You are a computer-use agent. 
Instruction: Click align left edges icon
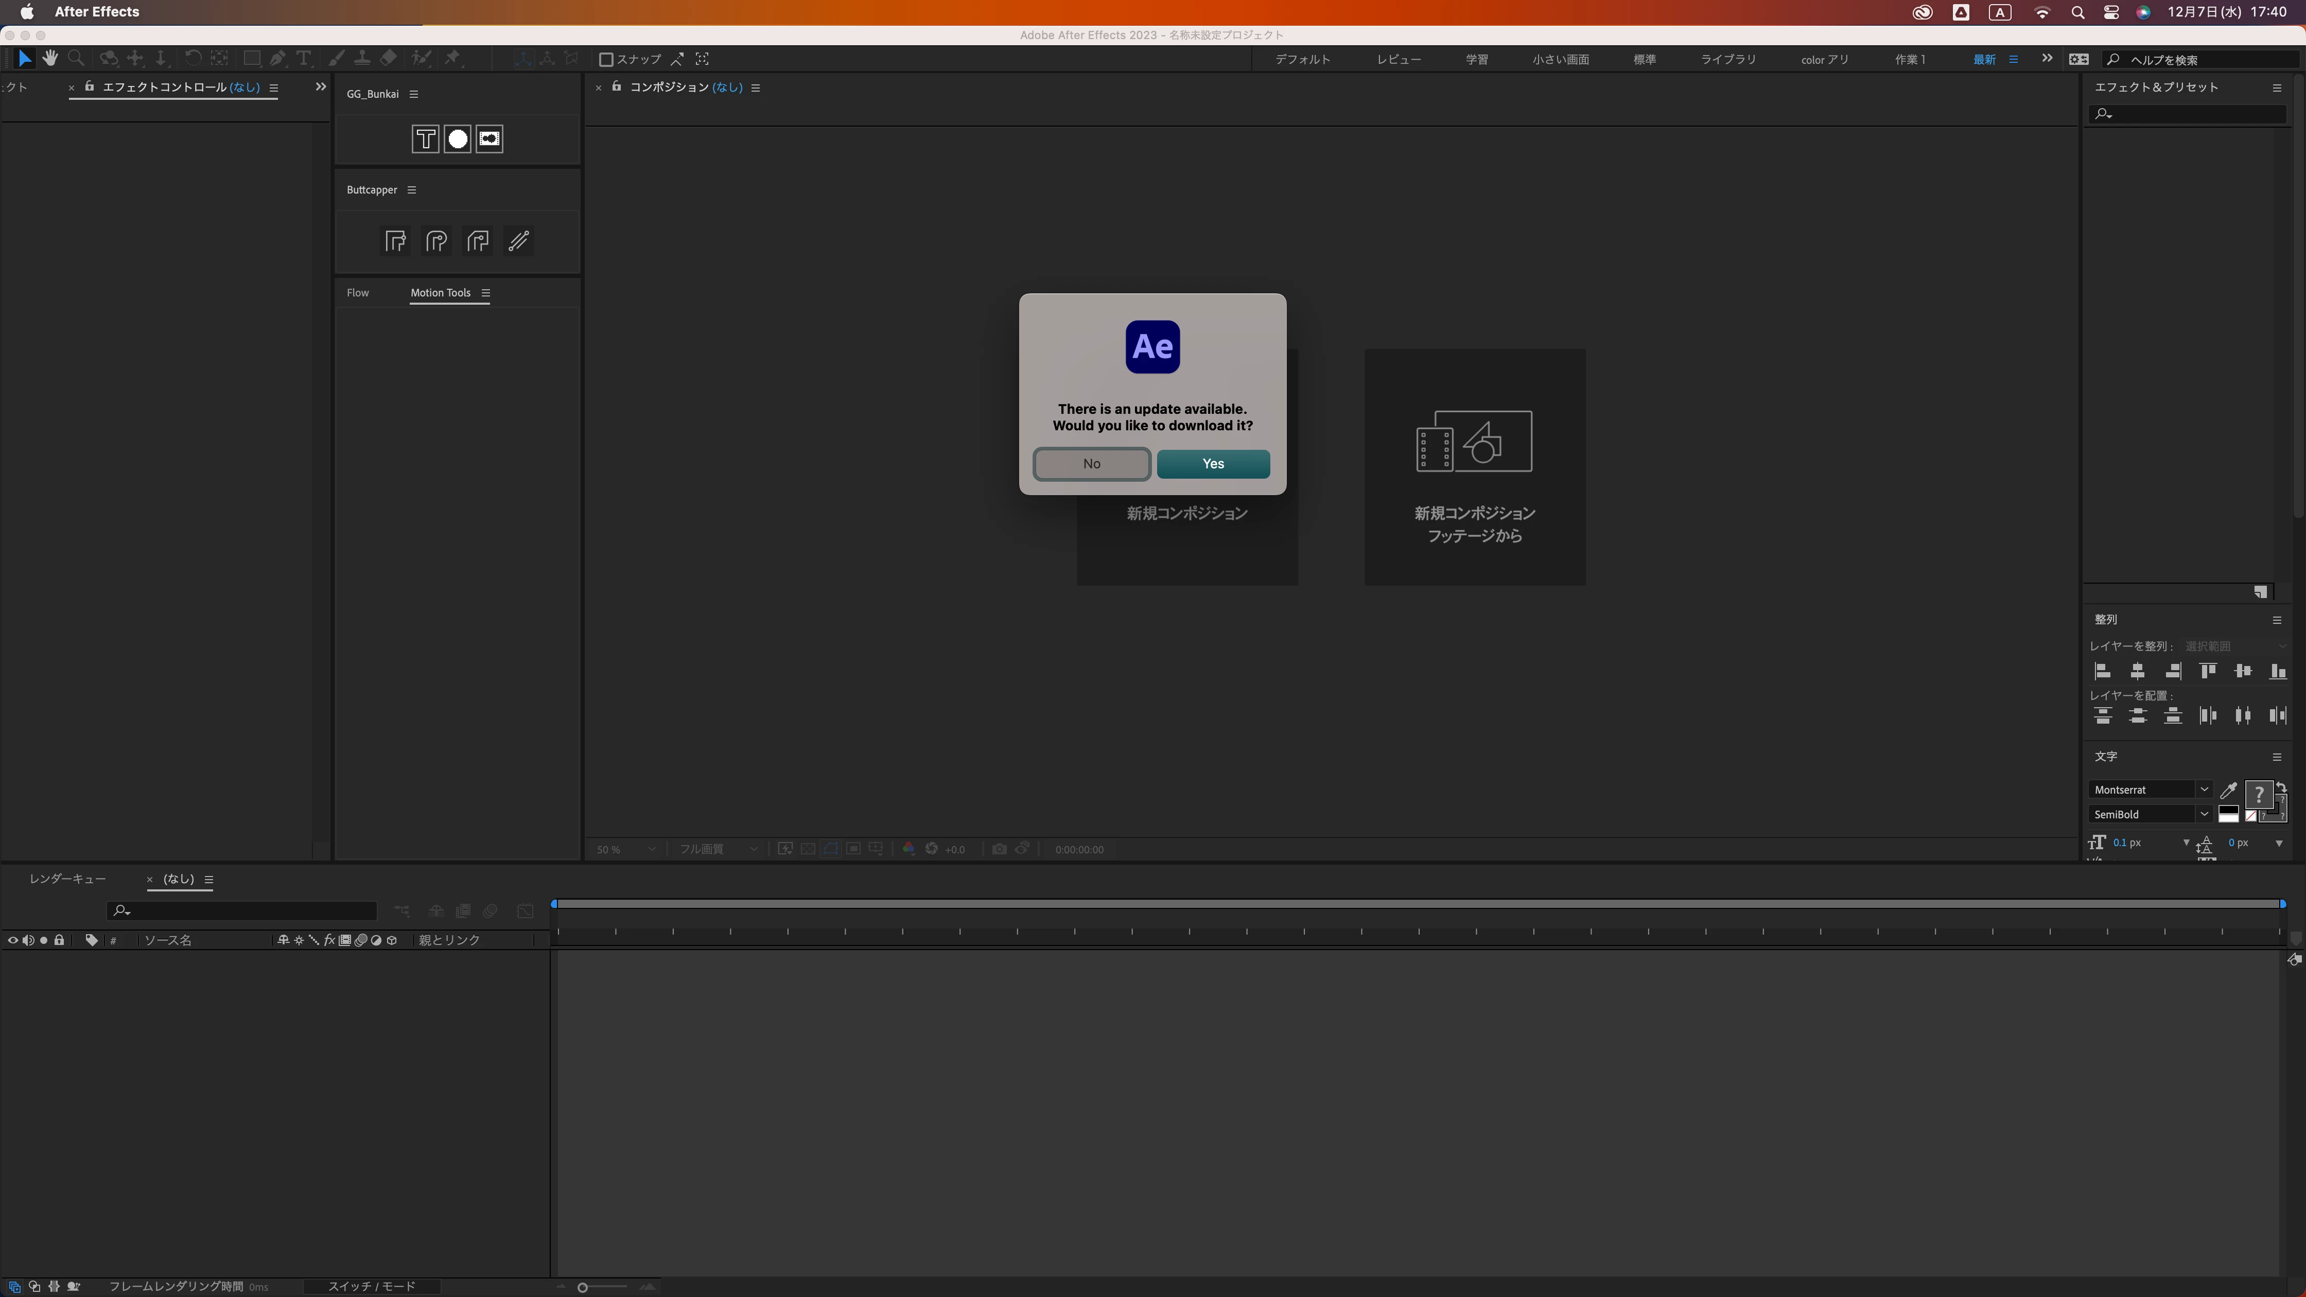(x=2103, y=671)
